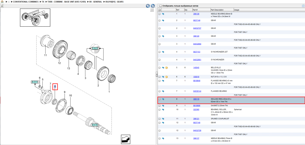Viewport: 305px width, 145px height.
Task: Add part 396136 with plus icon
Action: click(160, 14)
